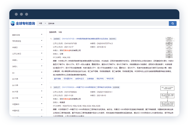View 法律信息 for first patent
The height and width of the screenshot is (126, 189).
90,79
